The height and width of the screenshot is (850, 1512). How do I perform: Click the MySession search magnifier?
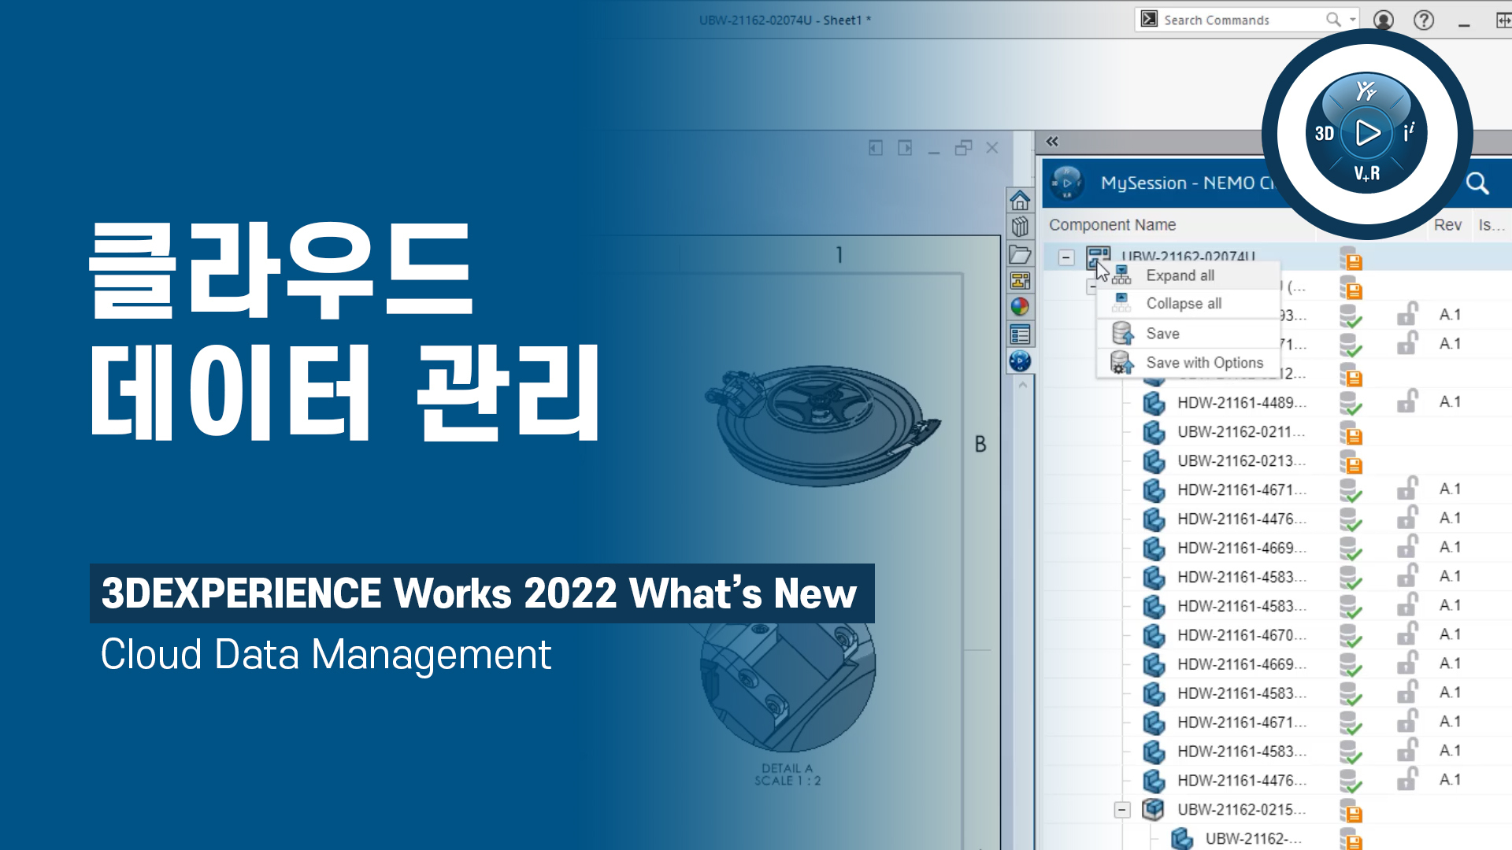[x=1477, y=183]
